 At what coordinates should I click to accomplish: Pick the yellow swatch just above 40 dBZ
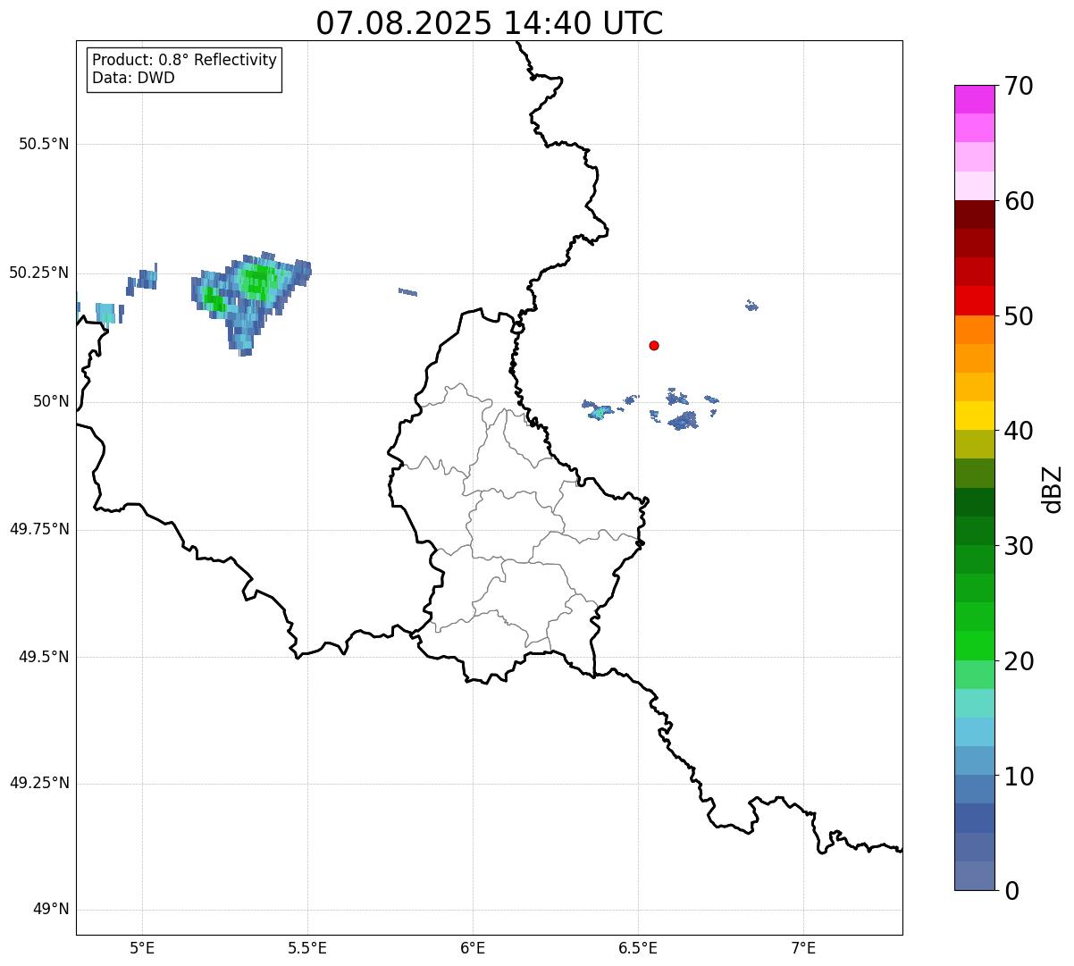click(980, 416)
